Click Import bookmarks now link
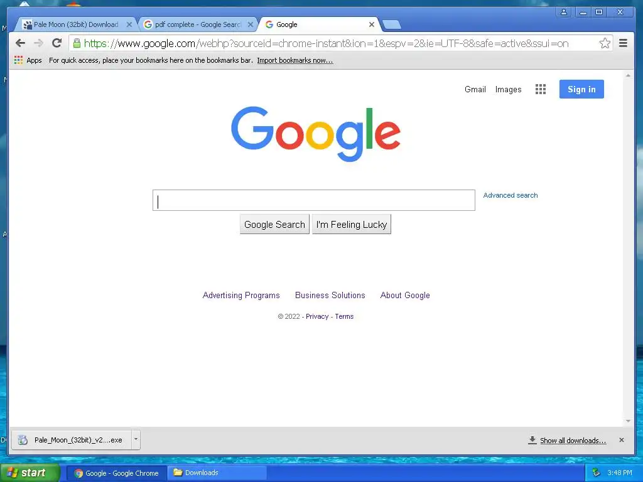This screenshot has width=643, height=482. pyautogui.click(x=295, y=60)
